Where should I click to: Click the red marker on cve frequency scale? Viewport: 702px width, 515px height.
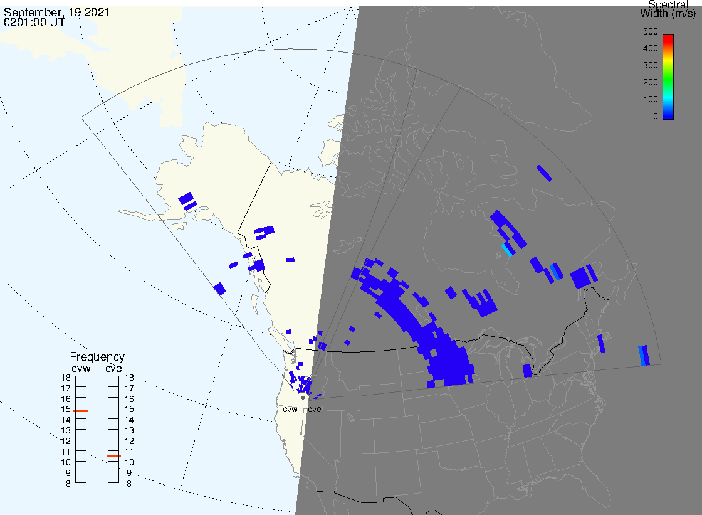point(113,456)
